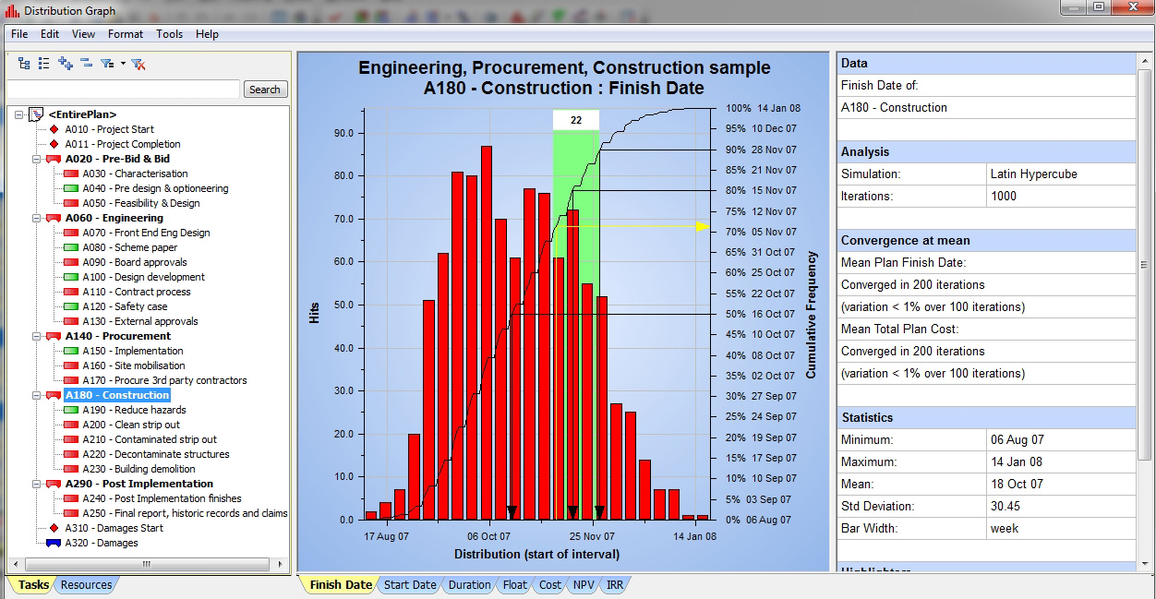The height and width of the screenshot is (599, 1156).
Task: Click the expand all nodes icon
Action: tap(65, 64)
